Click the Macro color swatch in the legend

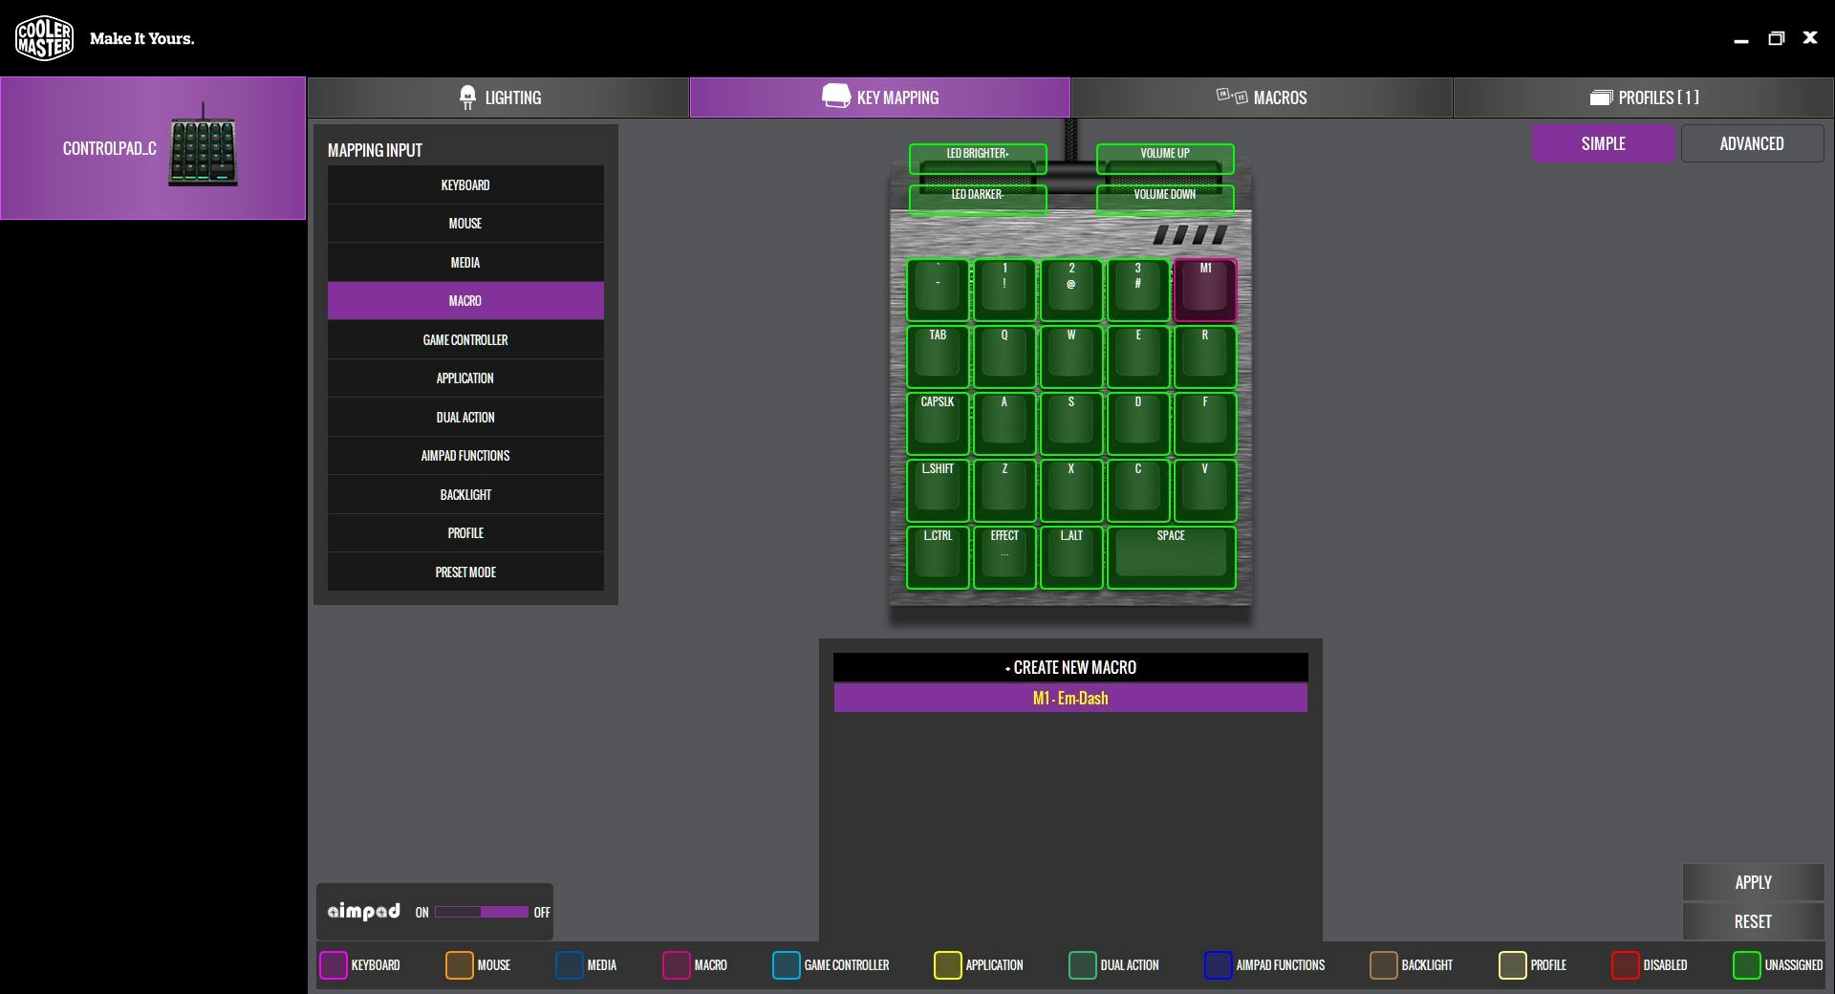pos(677,966)
